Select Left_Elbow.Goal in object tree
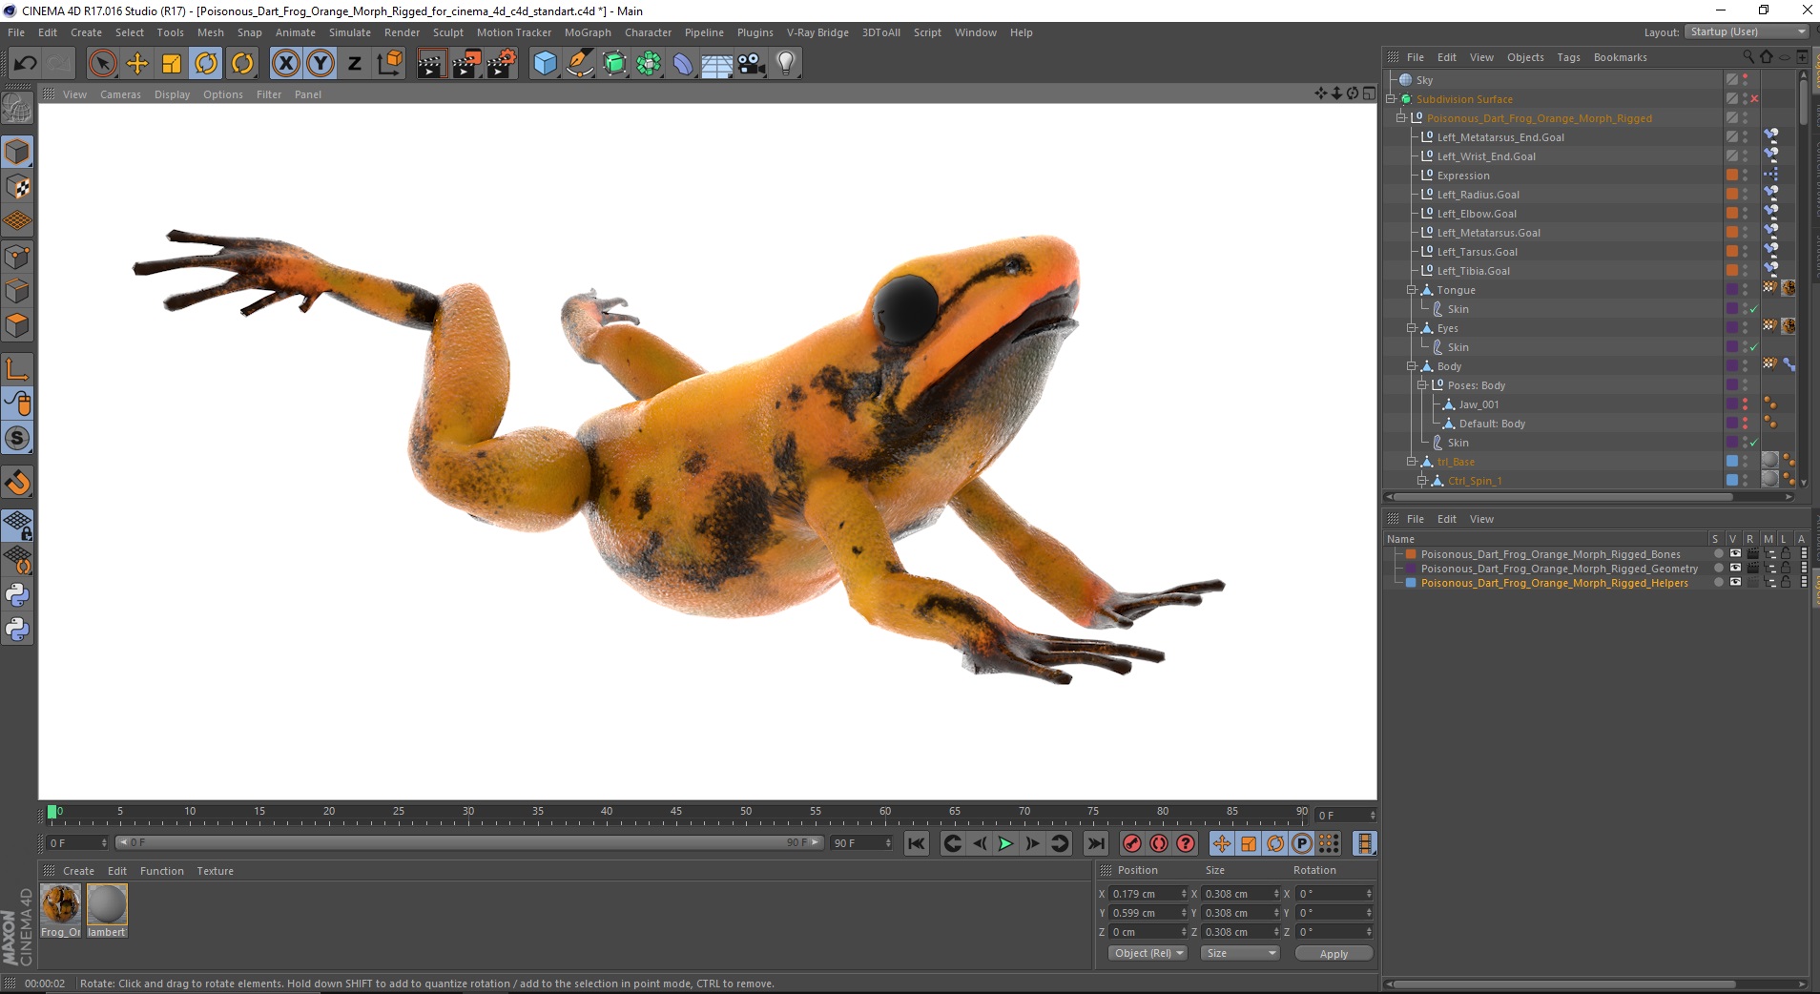The height and width of the screenshot is (994, 1820). [1477, 214]
